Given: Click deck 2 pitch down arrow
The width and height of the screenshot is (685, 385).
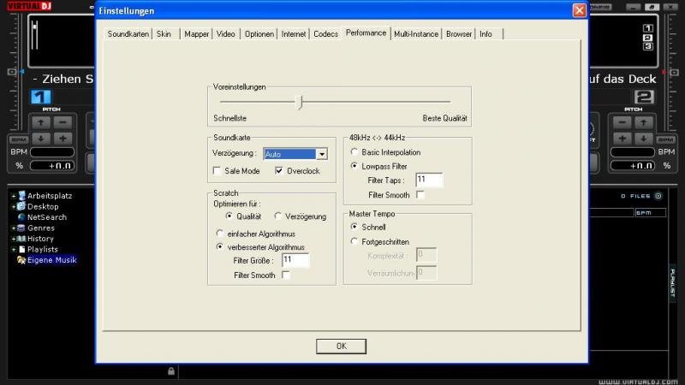Looking at the screenshot, I should 644,139.
